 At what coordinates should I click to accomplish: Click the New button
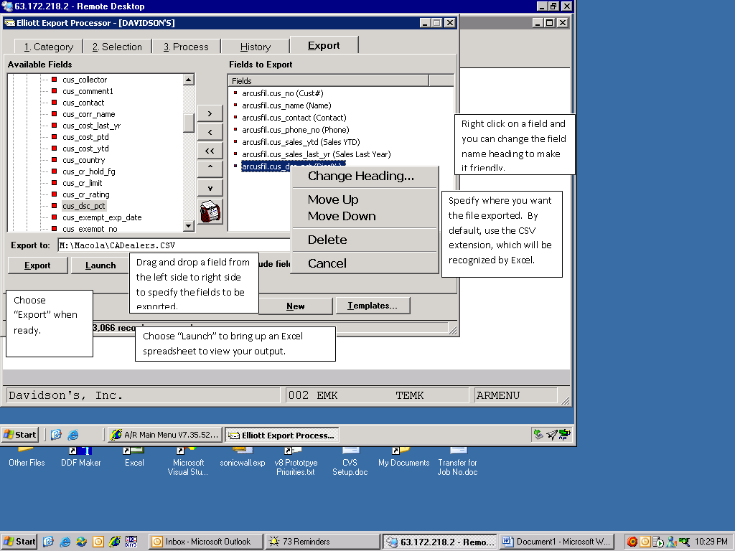pos(295,306)
